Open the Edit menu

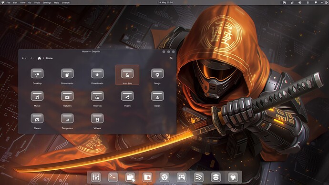(15, 3)
